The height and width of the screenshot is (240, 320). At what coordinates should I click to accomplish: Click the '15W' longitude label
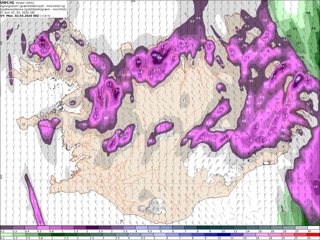point(265,1)
